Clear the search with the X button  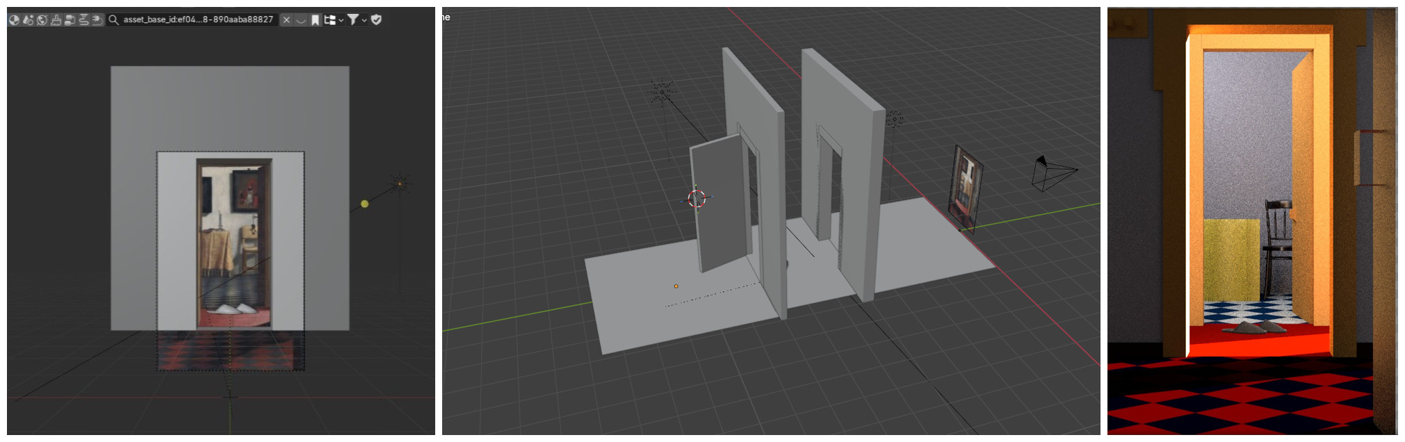pyautogui.click(x=286, y=20)
